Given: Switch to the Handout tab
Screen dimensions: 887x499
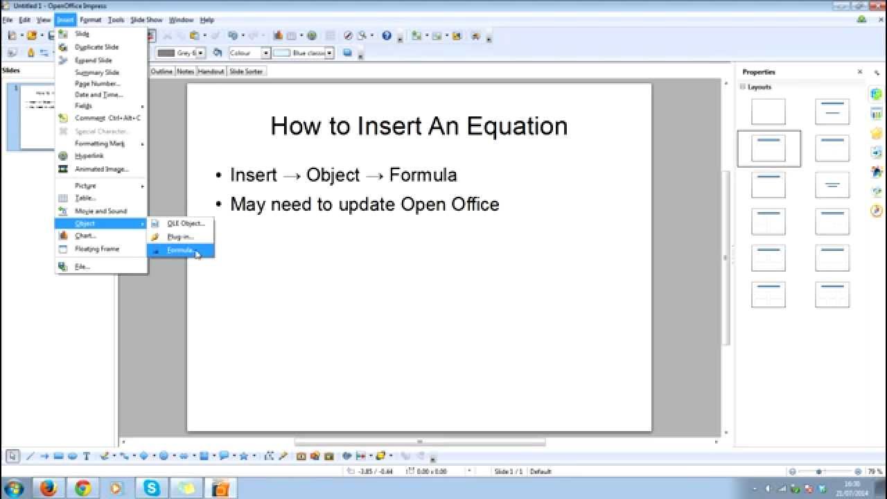Looking at the screenshot, I should pyautogui.click(x=211, y=71).
